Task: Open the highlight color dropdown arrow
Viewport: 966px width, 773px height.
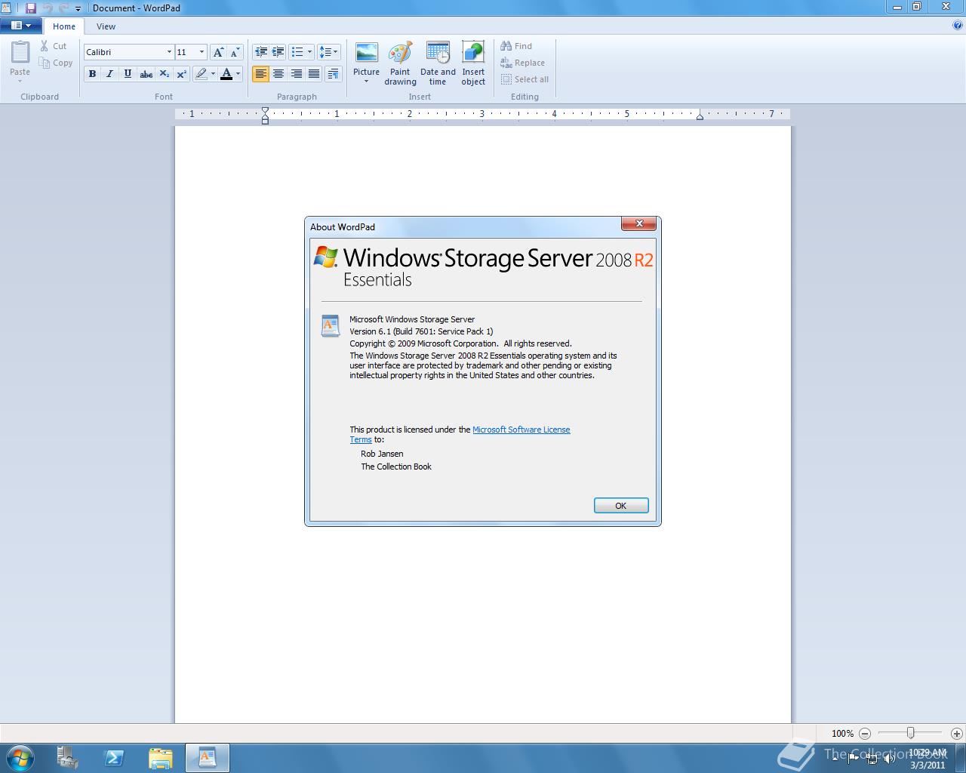Action: pos(213,74)
